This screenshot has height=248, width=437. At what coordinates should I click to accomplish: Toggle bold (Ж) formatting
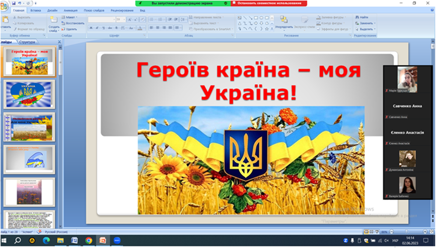(x=91, y=28)
